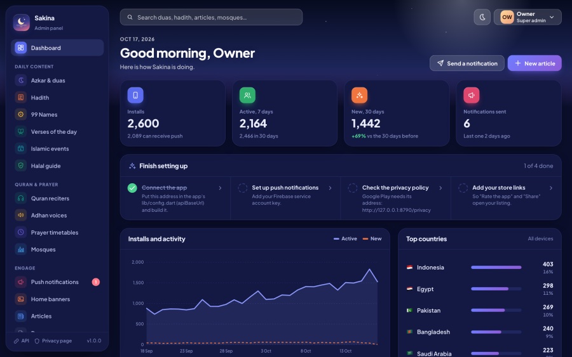Click the green check on Connect the app
This screenshot has height=357, width=572.
[x=132, y=188]
